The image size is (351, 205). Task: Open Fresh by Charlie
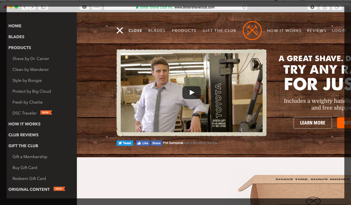pyautogui.click(x=28, y=102)
